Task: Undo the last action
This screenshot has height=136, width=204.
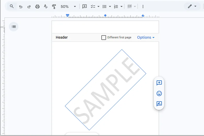Action: tap(20, 7)
